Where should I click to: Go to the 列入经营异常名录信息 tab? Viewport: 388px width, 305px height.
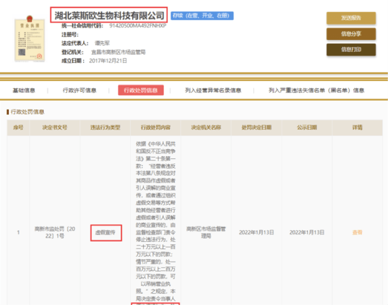213,91
